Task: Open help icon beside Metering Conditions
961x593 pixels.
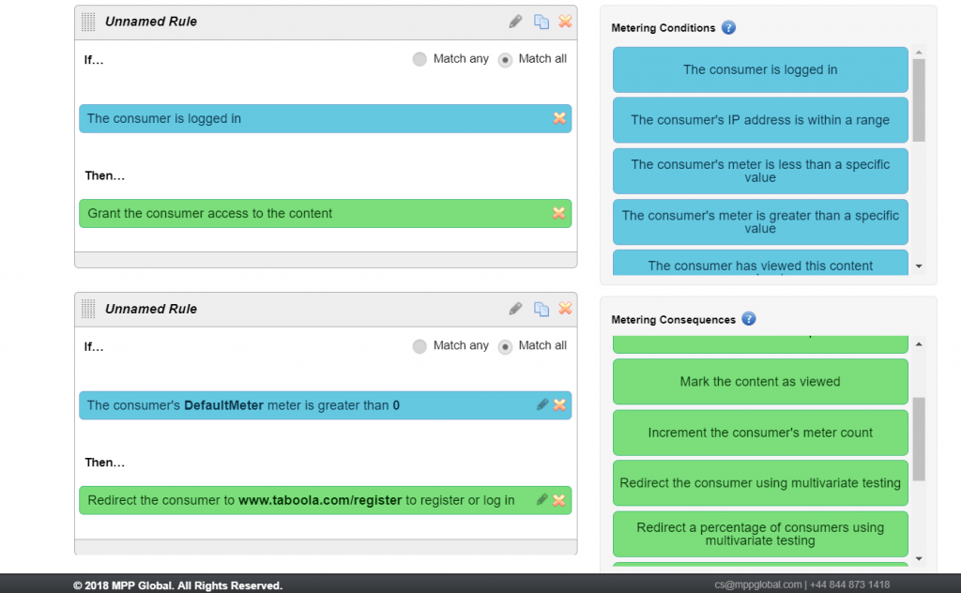Action: [x=728, y=28]
